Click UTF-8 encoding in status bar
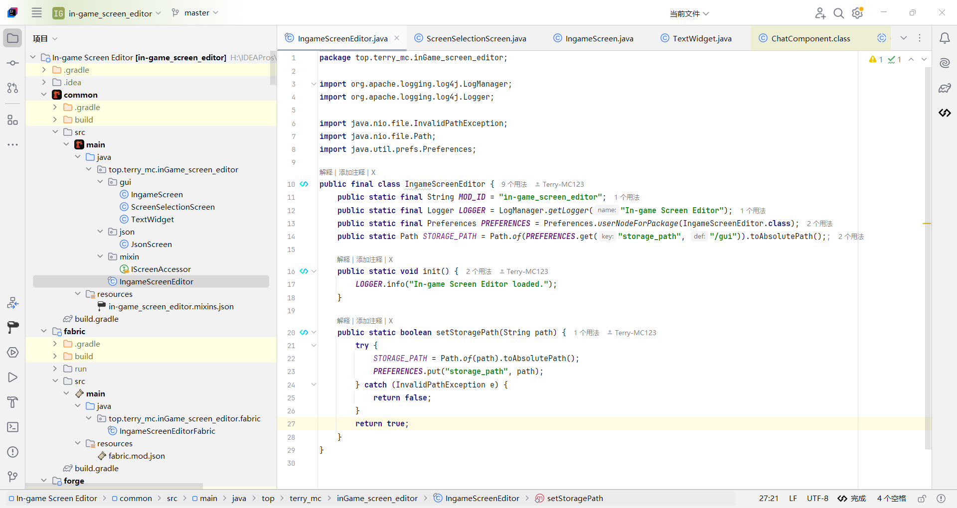Viewport: 957px width, 508px height. [817, 499]
